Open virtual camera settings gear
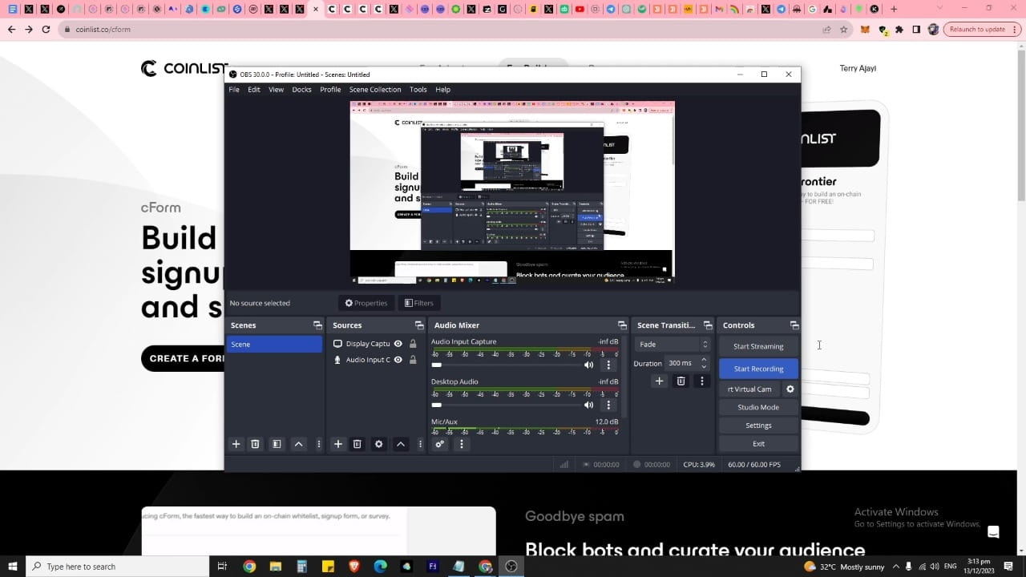Image resolution: width=1026 pixels, height=577 pixels. point(790,389)
